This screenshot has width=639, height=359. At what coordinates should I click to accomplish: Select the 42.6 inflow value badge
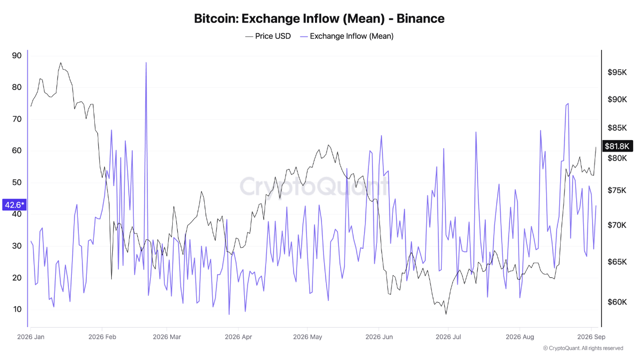[14, 204]
